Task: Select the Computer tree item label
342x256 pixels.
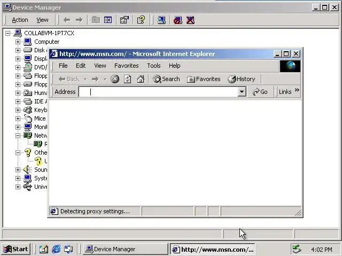Action: point(47,42)
